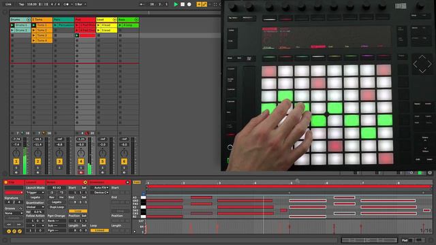The width and height of the screenshot is (436, 245).
Task: Unfold the Drums group track
Action: (28, 20)
